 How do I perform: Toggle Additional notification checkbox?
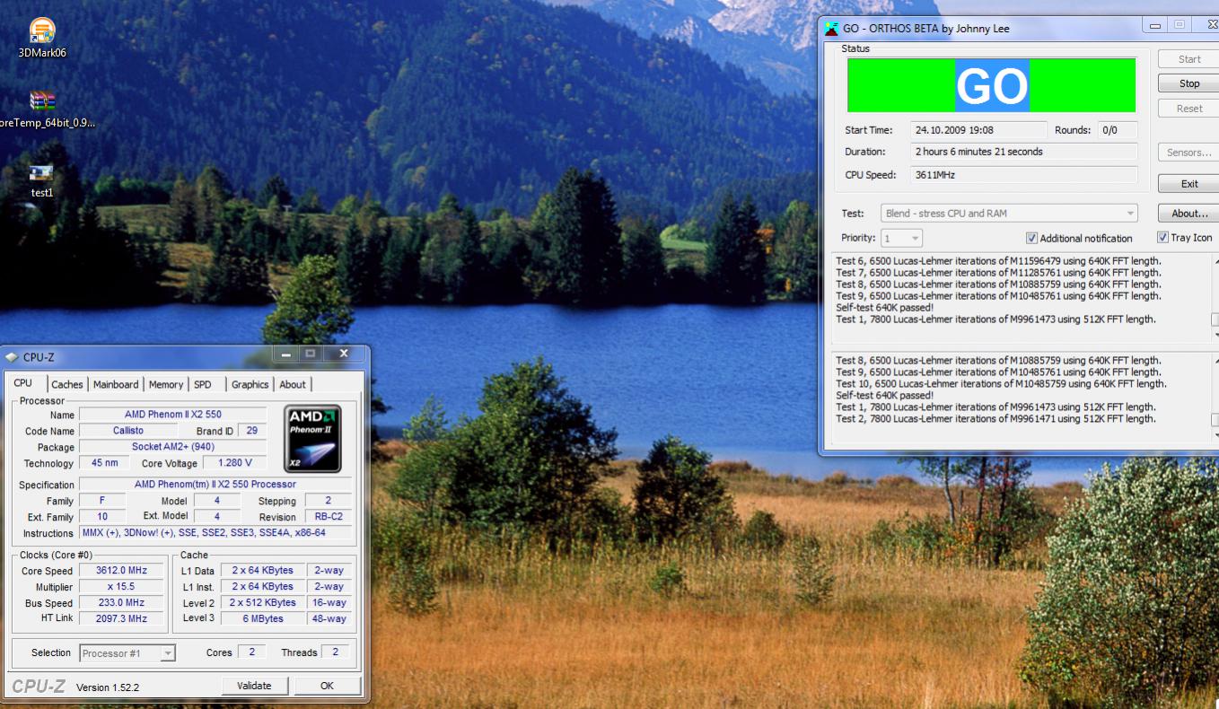tap(1031, 238)
